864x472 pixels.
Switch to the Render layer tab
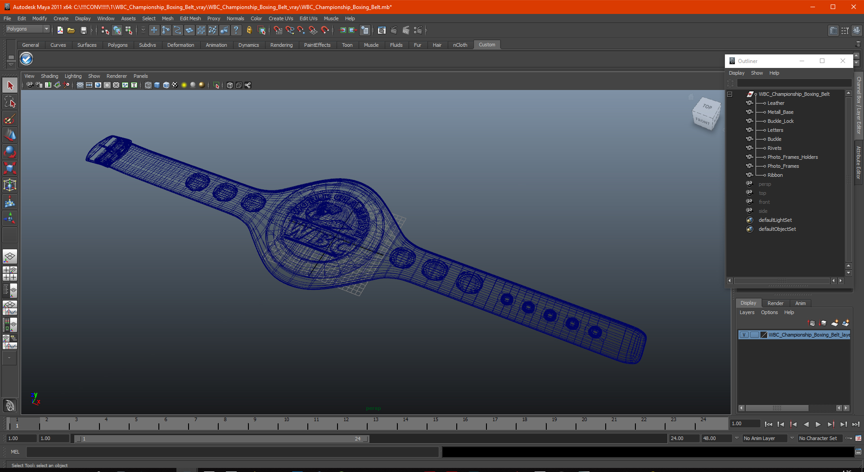775,303
